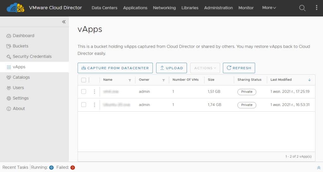Open the About page
The image size is (323, 172).
[19, 108]
